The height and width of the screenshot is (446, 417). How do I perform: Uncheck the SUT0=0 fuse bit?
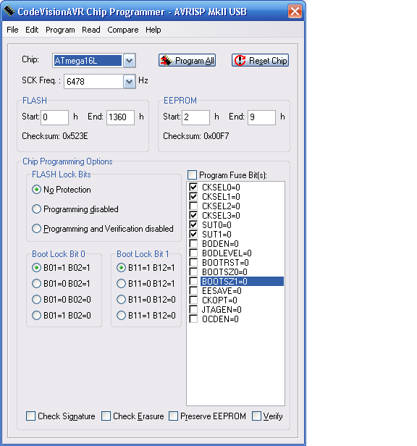point(193,224)
